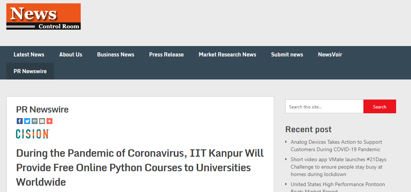Click the Search this site input field
Image resolution: width=411 pixels, height=192 pixels.
[324, 107]
